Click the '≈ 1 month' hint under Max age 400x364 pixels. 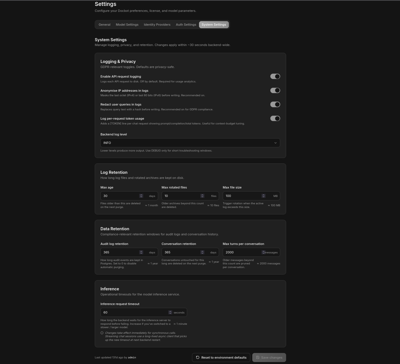point(151,205)
